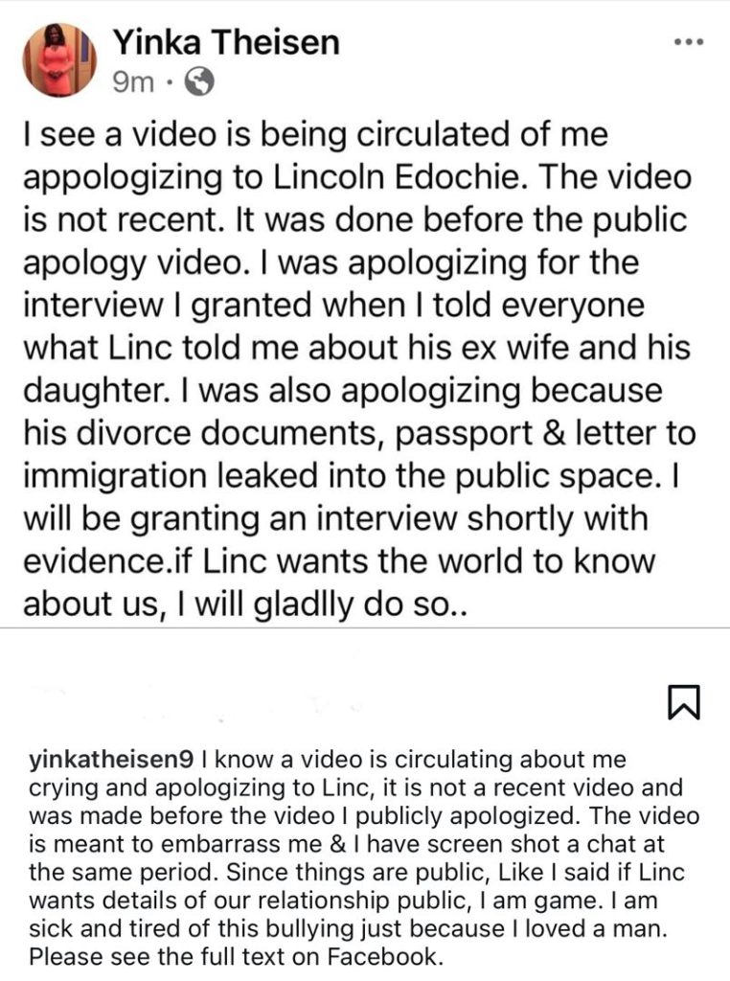Image resolution: width=730 pixels, height=981 pixels.
Task: Open the three-dot post options menu
Action: [688, 43]
